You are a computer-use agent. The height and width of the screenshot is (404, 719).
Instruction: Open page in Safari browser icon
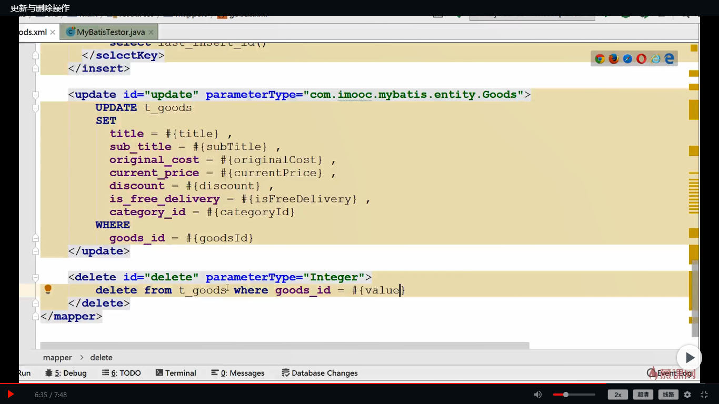(627, 59)
